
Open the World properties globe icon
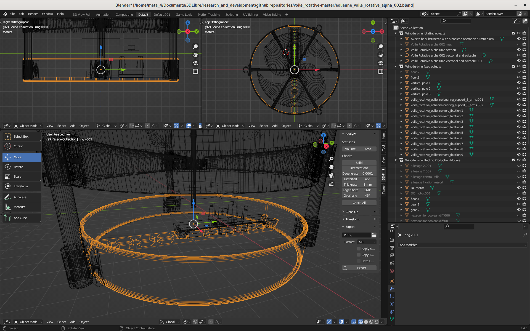[x=391, y=271]
